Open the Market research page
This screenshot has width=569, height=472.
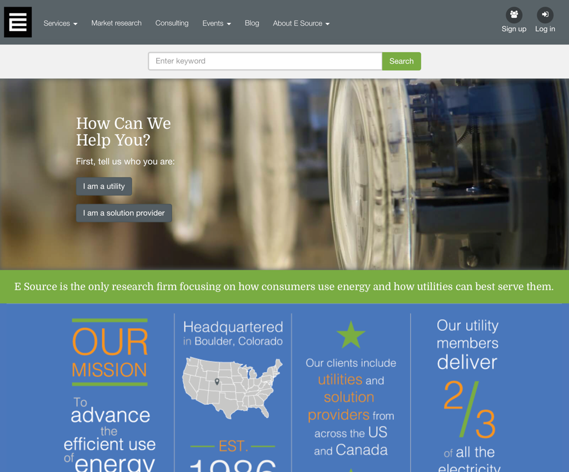(117, 23)
